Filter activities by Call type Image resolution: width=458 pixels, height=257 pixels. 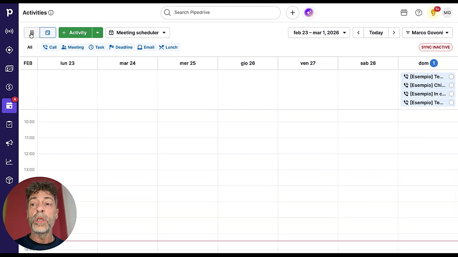point(50,47)
